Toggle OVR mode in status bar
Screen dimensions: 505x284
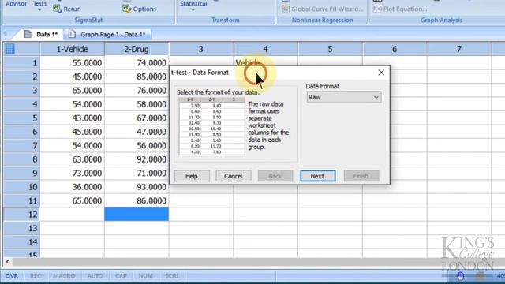[12, 276]
